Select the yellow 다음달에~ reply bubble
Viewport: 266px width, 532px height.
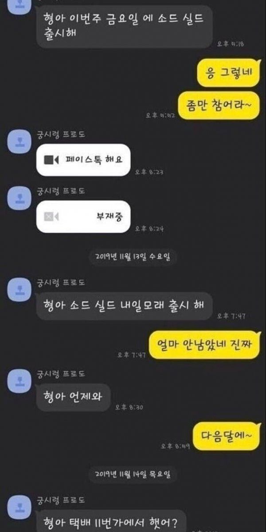point(227,436)
